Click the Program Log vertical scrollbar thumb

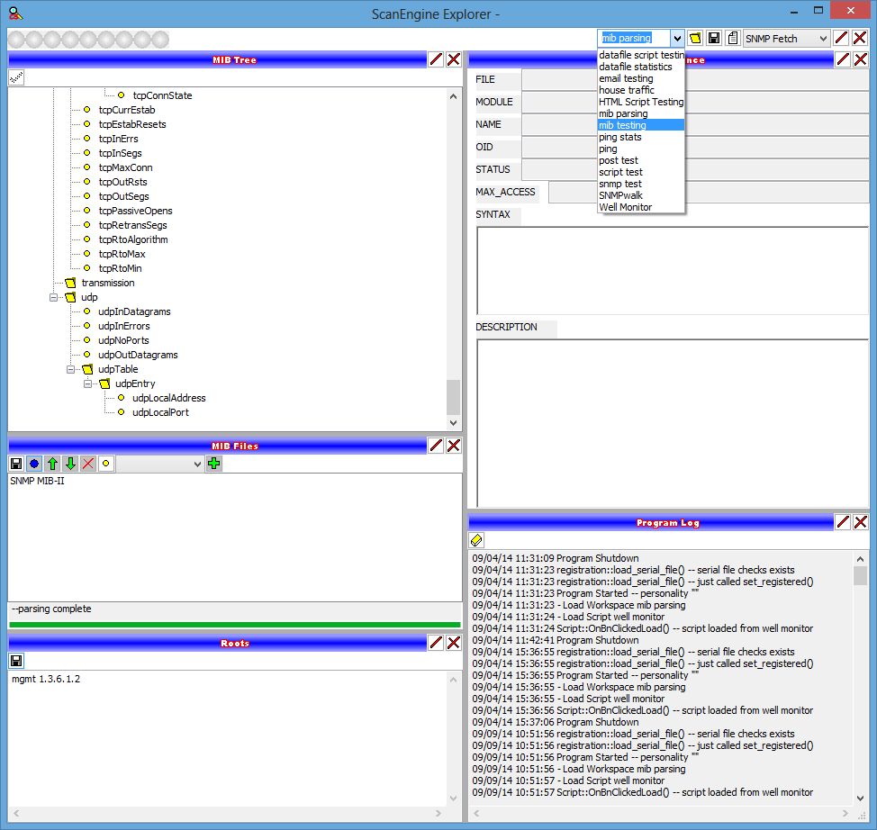[860, 575]
